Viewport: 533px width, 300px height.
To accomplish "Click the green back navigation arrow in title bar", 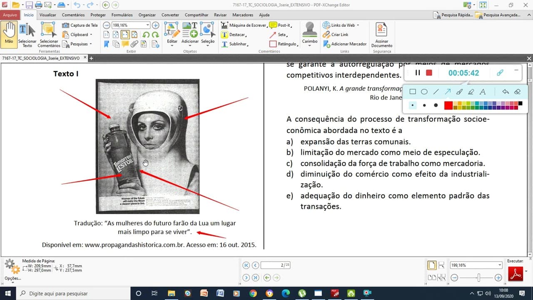I will coord(106,5).
